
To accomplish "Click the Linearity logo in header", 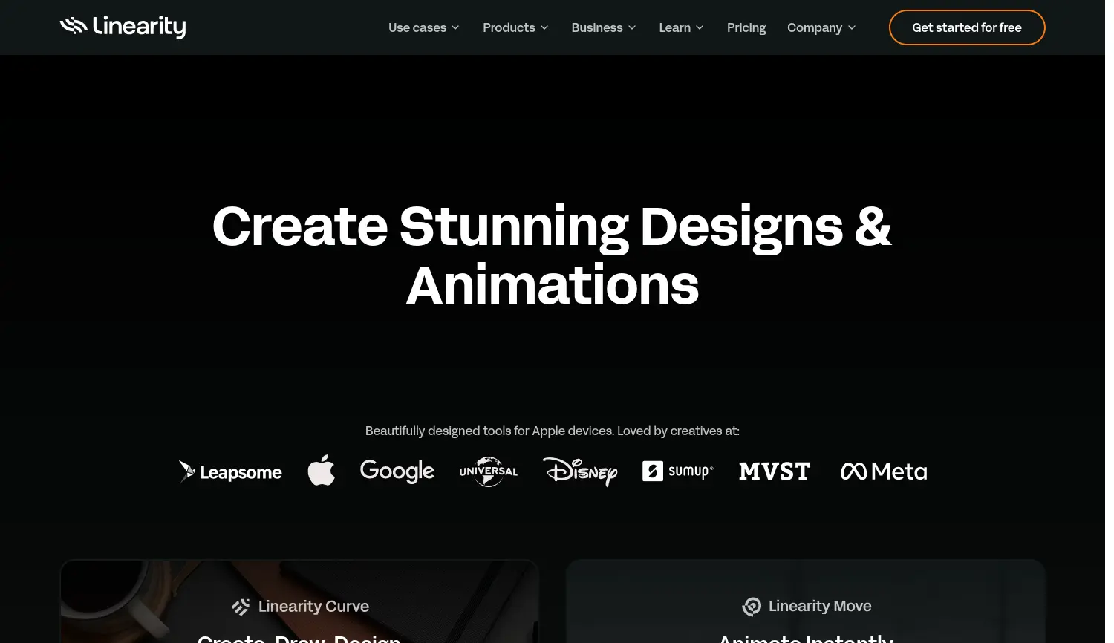I will click(123, 27).
